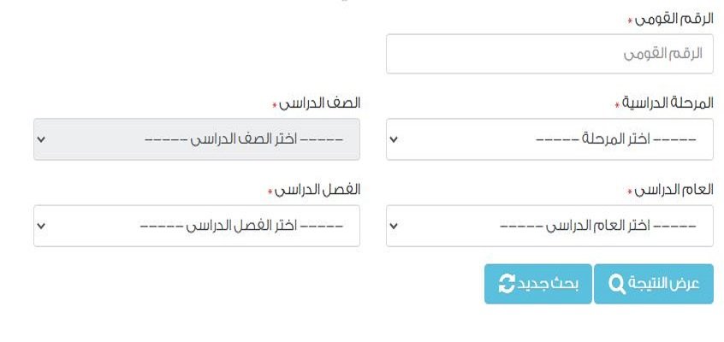Click the arrow of الفصل الدراسى dropdown
Viewport: 724px width, 342px height.
(x=41, y=226)
